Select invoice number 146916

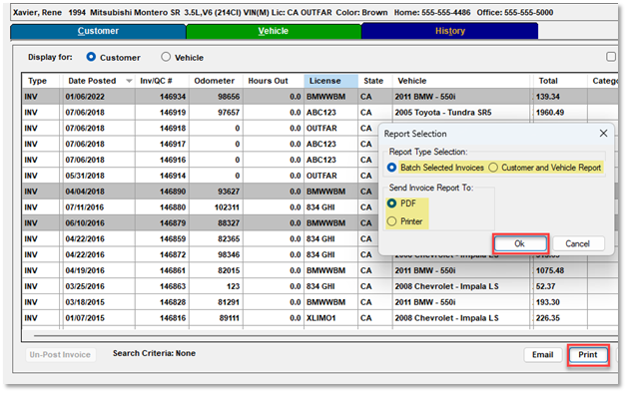(173, 160)
